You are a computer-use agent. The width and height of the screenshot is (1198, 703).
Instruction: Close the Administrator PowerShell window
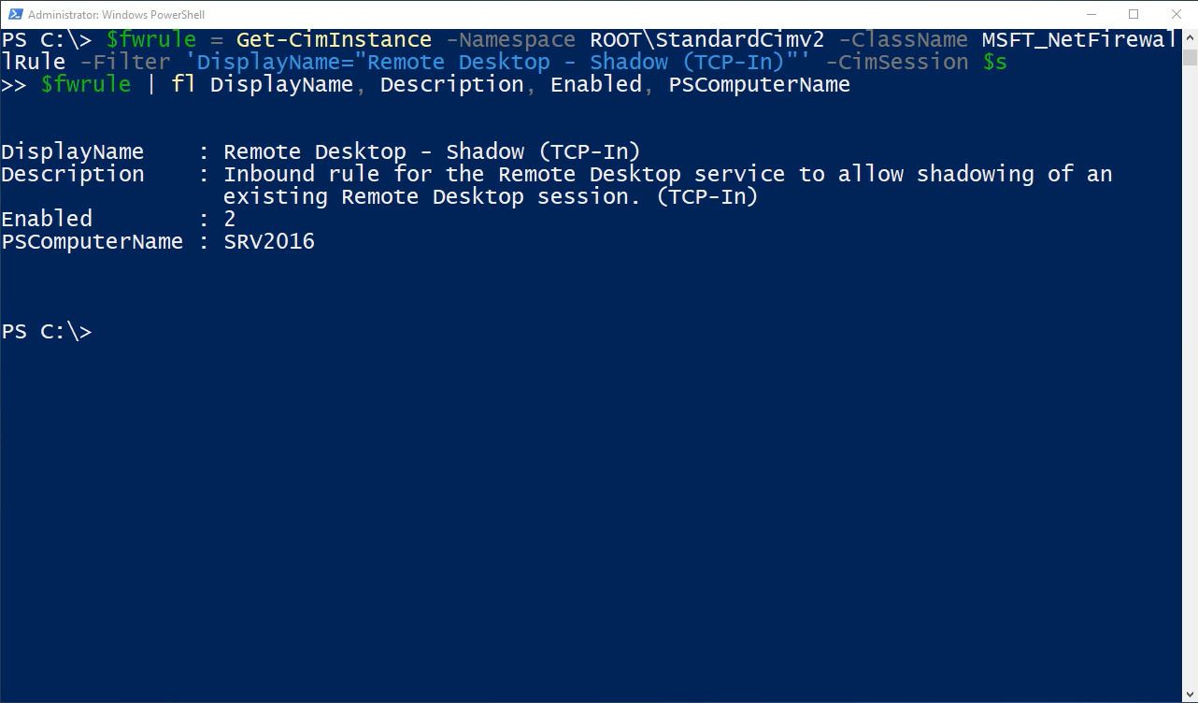point(1175,14)
